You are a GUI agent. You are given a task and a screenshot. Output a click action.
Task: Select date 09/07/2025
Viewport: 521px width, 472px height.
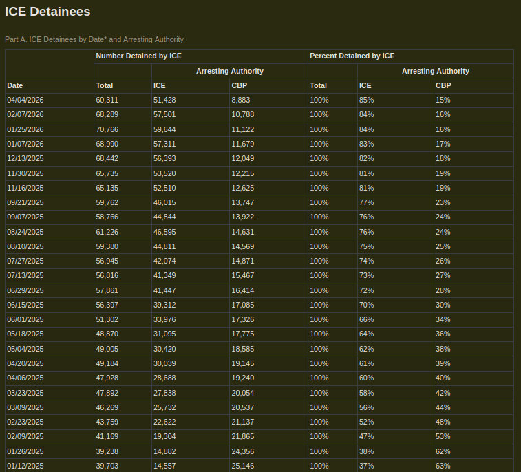coord(25,217)
